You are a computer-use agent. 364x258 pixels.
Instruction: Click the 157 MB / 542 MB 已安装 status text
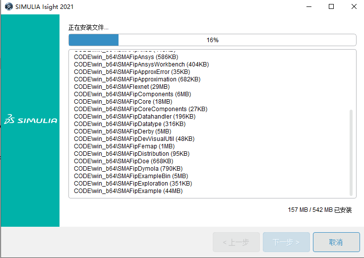(x=320, y=210)
